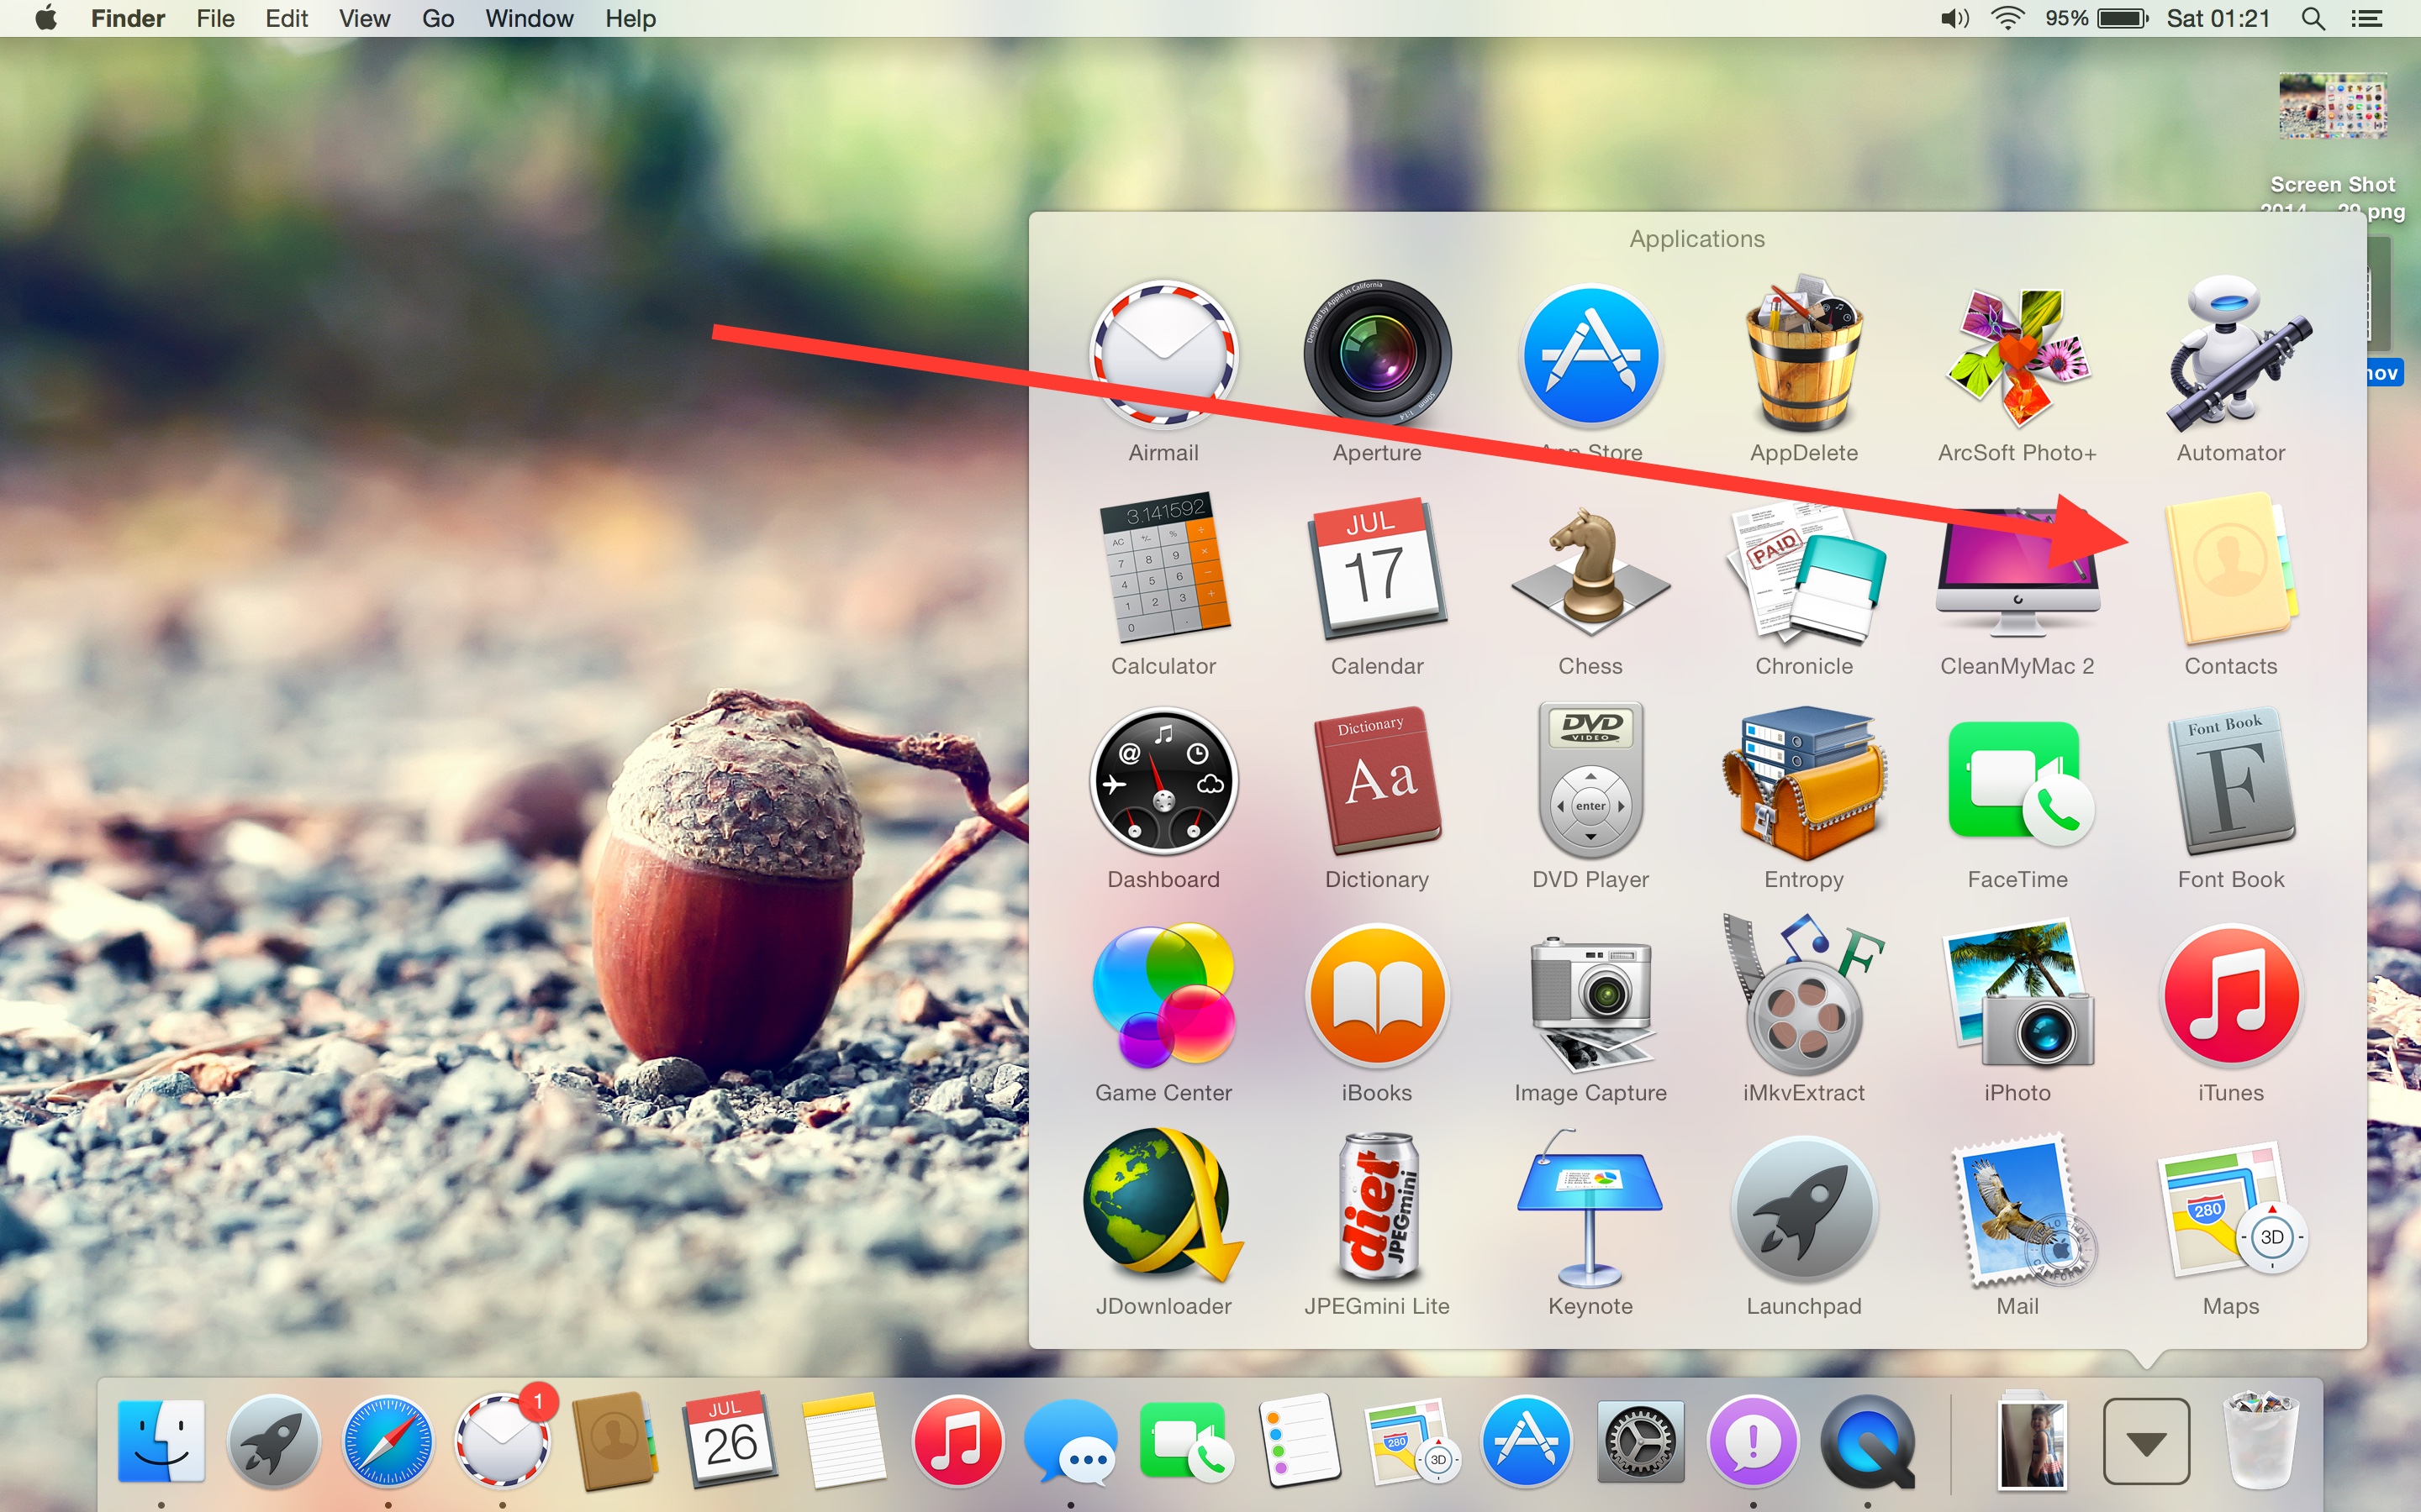Open JPEGmini Lite
The image size is (2421, 1512).
coord(1377,1208)
